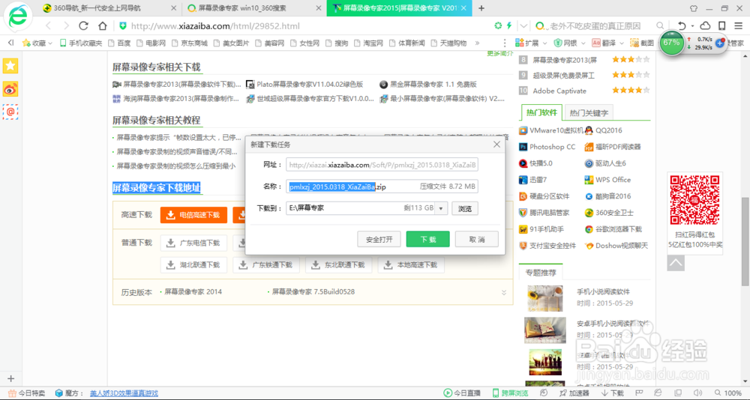Click the skin T-shirt icon in title bar
Viewport: 750px width, 400px height.
(x=694, y=8)
